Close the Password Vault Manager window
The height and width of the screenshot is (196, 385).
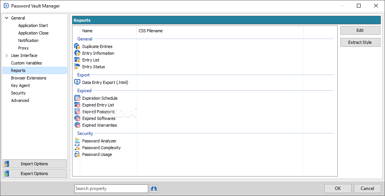(376, 6)
